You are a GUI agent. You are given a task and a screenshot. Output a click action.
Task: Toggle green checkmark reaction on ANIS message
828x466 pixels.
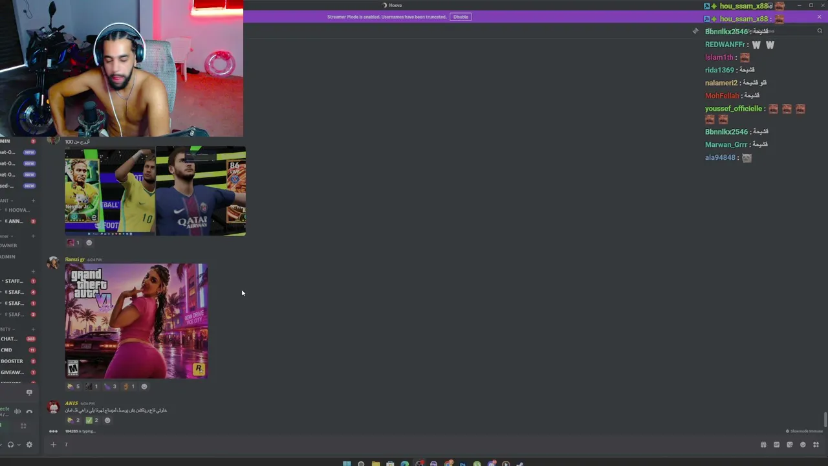(x=92, y=420)
